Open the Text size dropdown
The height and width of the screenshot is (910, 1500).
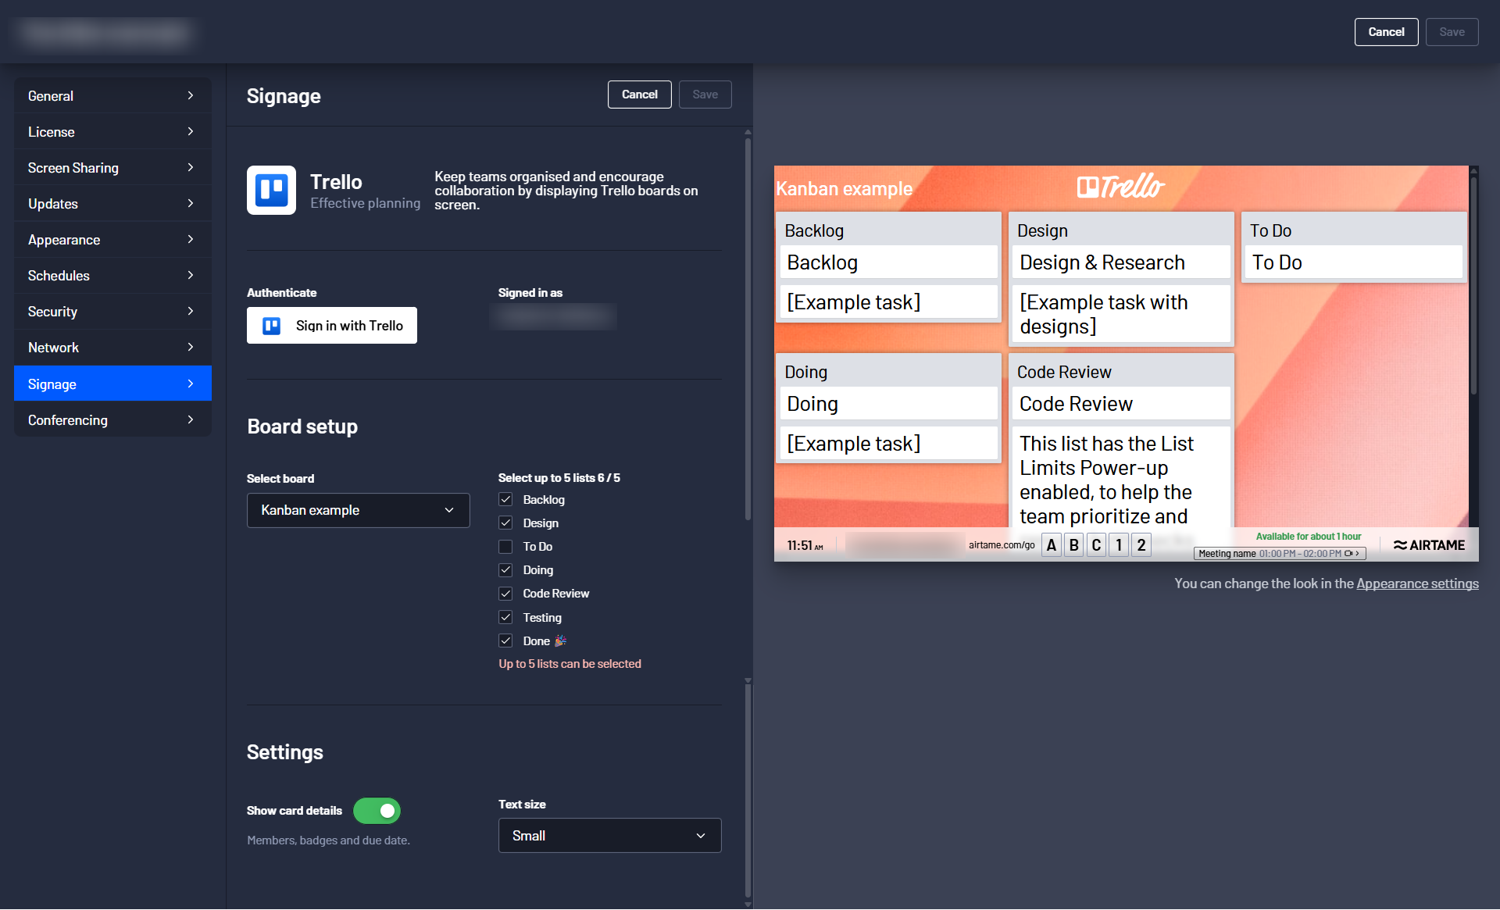point(609,835)
